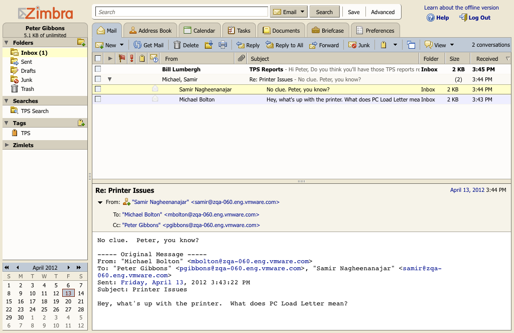514x333 pixels.
Task: Switch to the Address Book tab
Action: pyautogui.click(x=151, y=30)
